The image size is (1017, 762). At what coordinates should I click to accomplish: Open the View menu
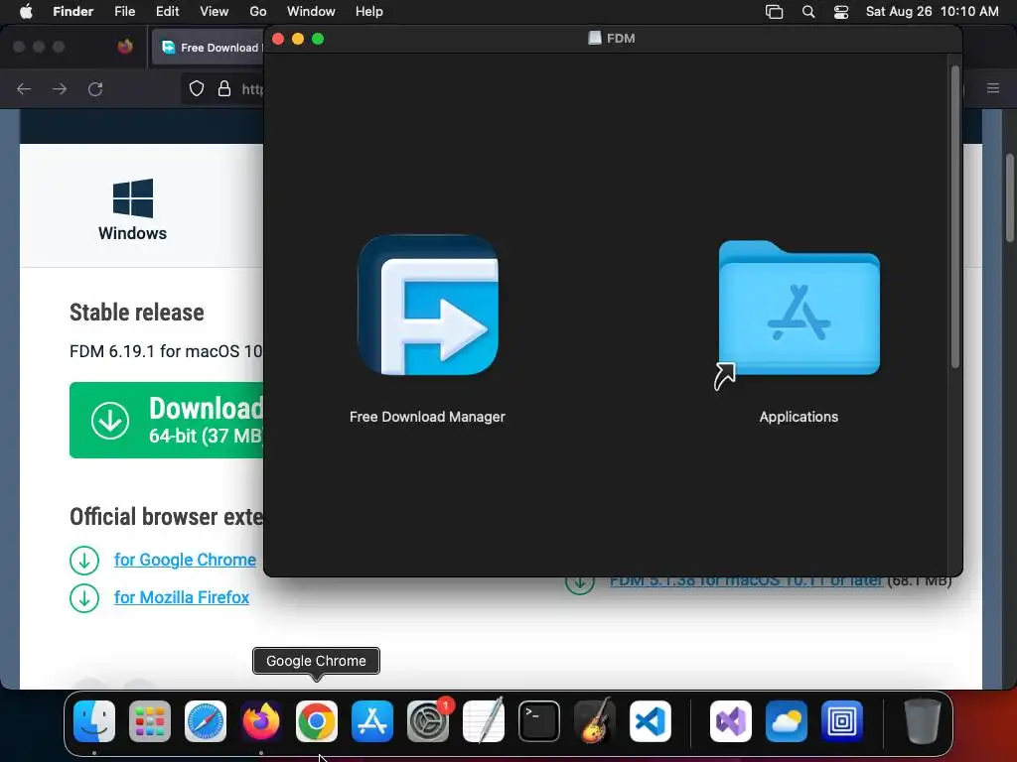pos(215,12)
